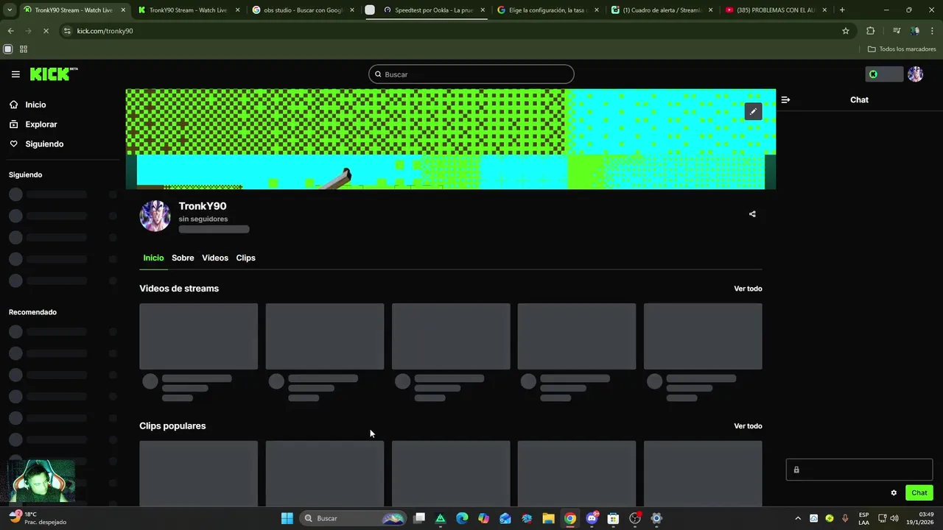The width and height of the screenshot is (943, 530).
Task: Open Chrome apps grid in bookmarks bar
Action: click(24, 49)
